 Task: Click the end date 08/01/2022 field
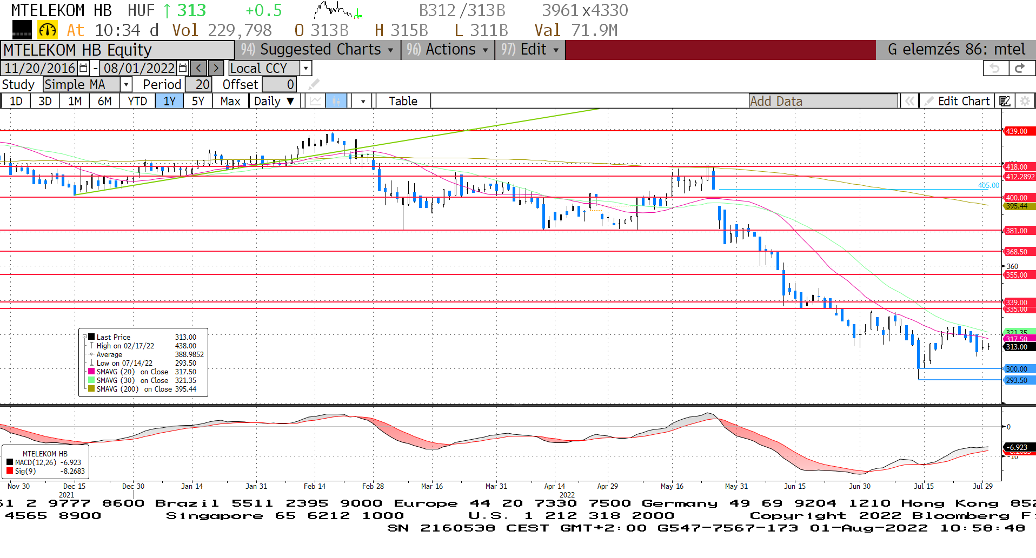(139, 68)
